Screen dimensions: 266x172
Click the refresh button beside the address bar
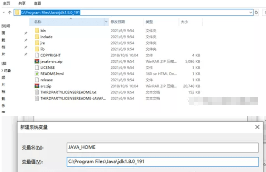tap(256, 13)
